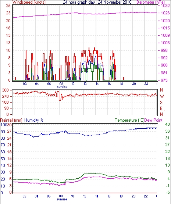Click the 975 hPa barometer scale value
This screenshot has width=171, height=207.
(x=164, y=81)
